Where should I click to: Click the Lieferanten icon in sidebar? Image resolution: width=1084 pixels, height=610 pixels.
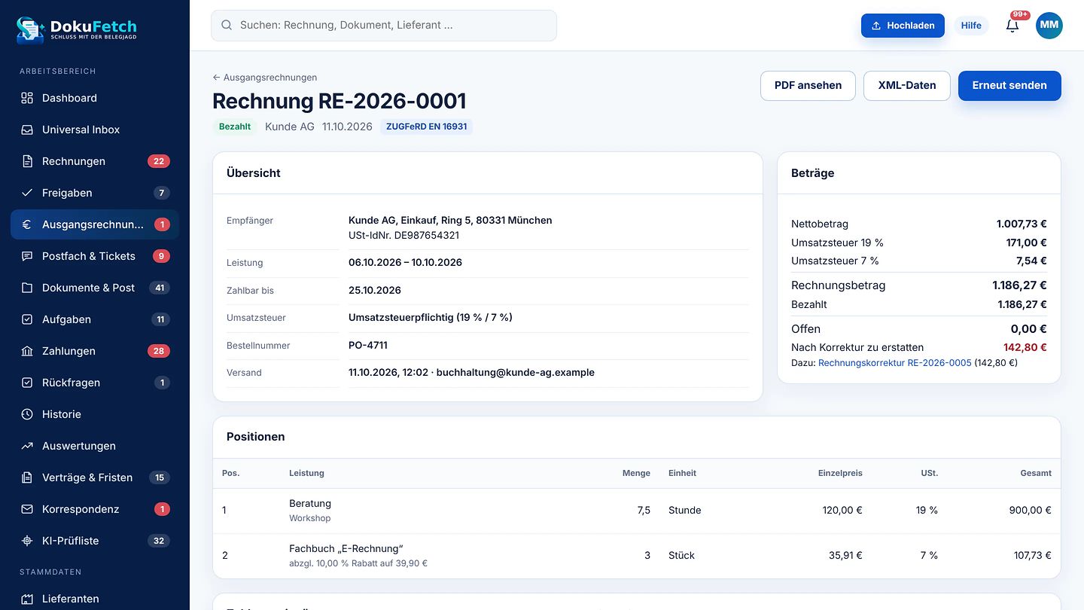click(27, 599)
